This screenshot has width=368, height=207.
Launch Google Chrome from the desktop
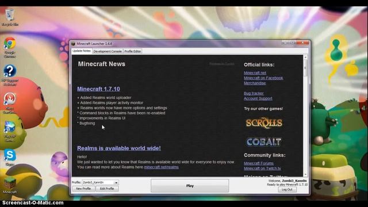click(x=10, y=47)
